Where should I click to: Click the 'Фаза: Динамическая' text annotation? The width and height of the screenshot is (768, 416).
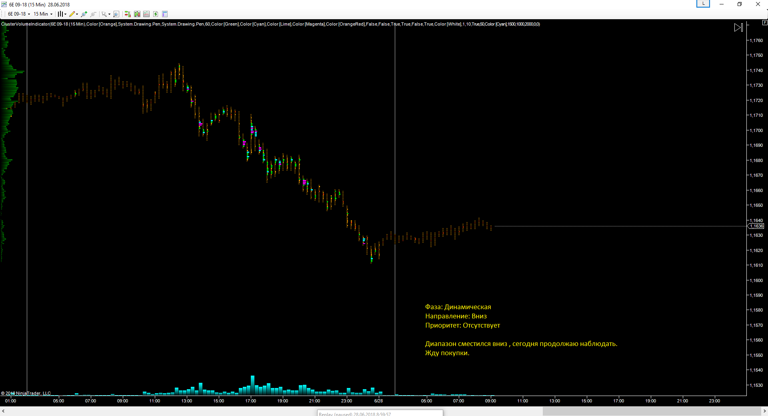pyautogui.click(x=458, y=307)
